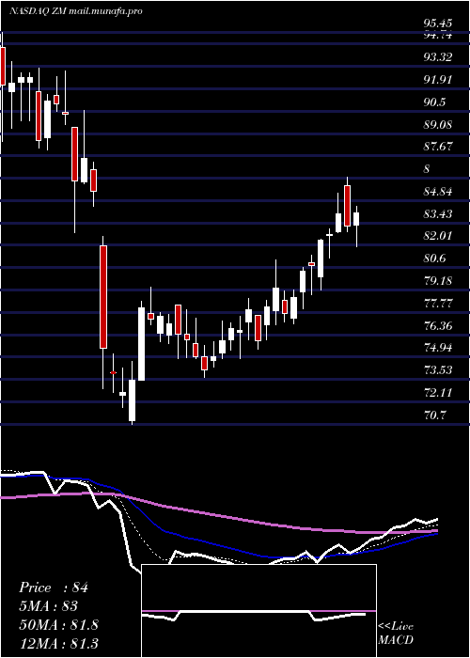Click the 70.7 price axis label
The image size is (470, 658).
(x=434, y=415)
